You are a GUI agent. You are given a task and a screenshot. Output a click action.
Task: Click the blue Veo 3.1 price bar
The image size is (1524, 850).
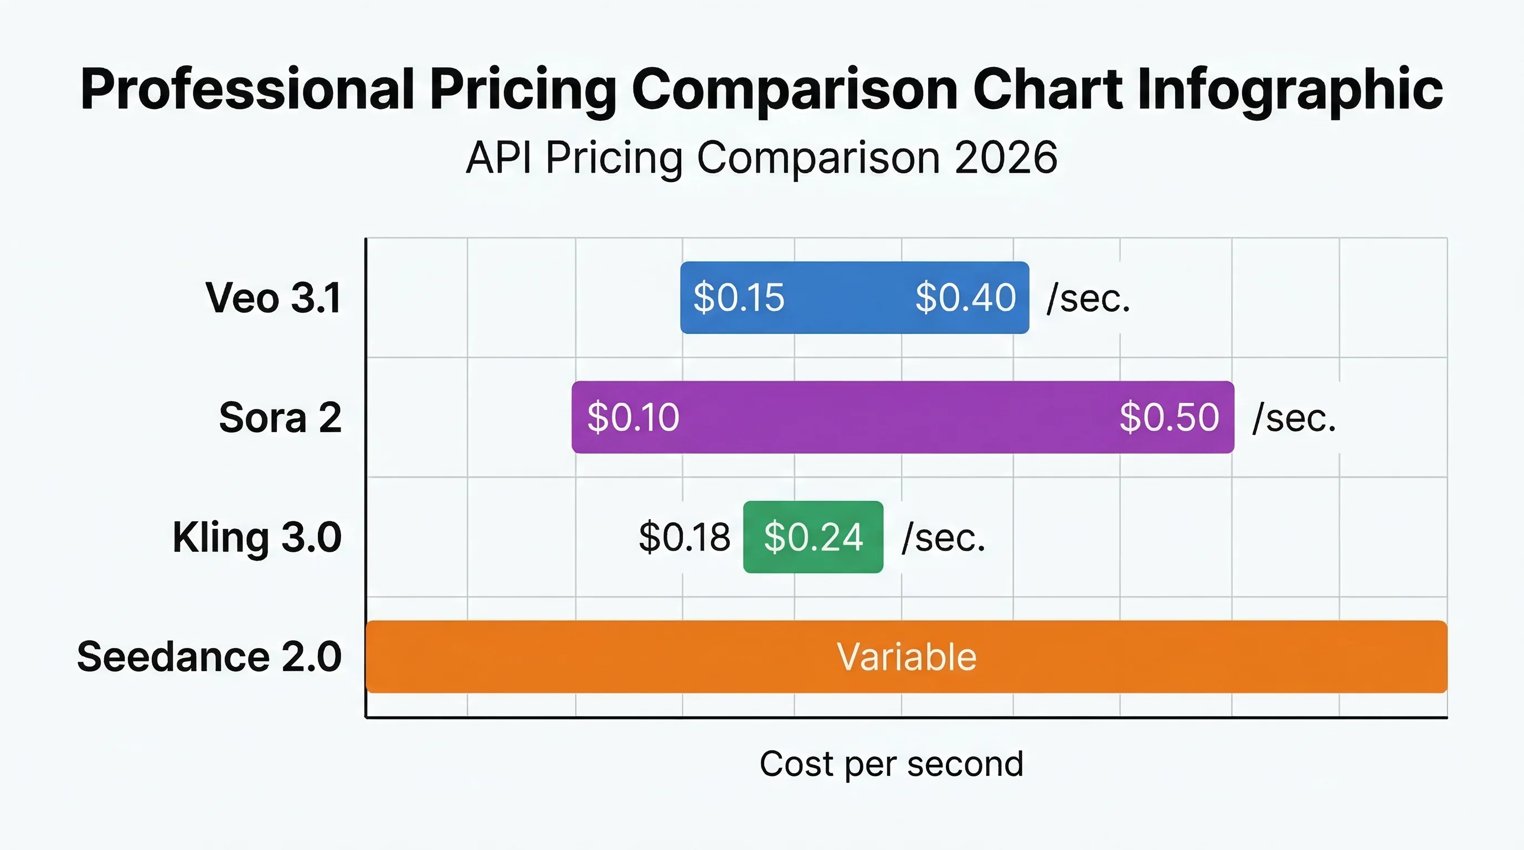point(854,297)
